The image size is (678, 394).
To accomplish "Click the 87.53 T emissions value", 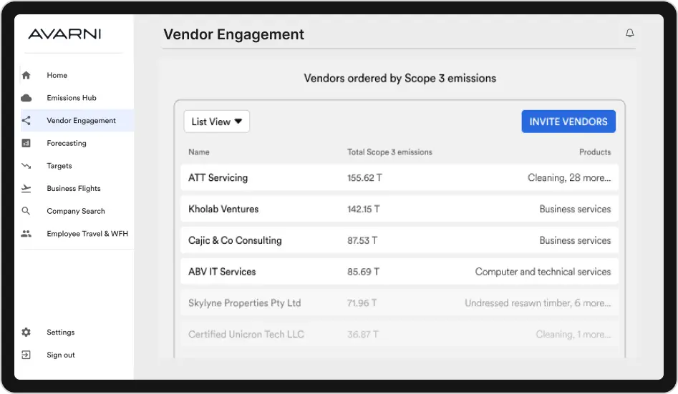I will click(362, 241).
